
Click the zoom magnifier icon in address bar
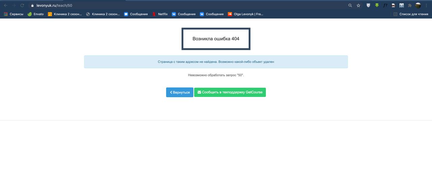pos(350,5)
